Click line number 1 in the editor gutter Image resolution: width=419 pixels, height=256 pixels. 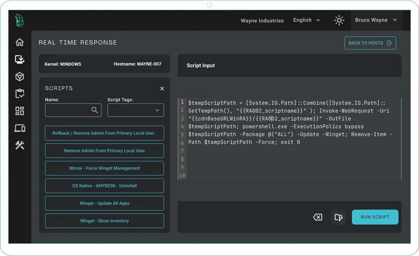[182, 102]
